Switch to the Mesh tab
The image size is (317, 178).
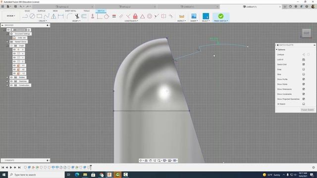(x=55, y=11)
